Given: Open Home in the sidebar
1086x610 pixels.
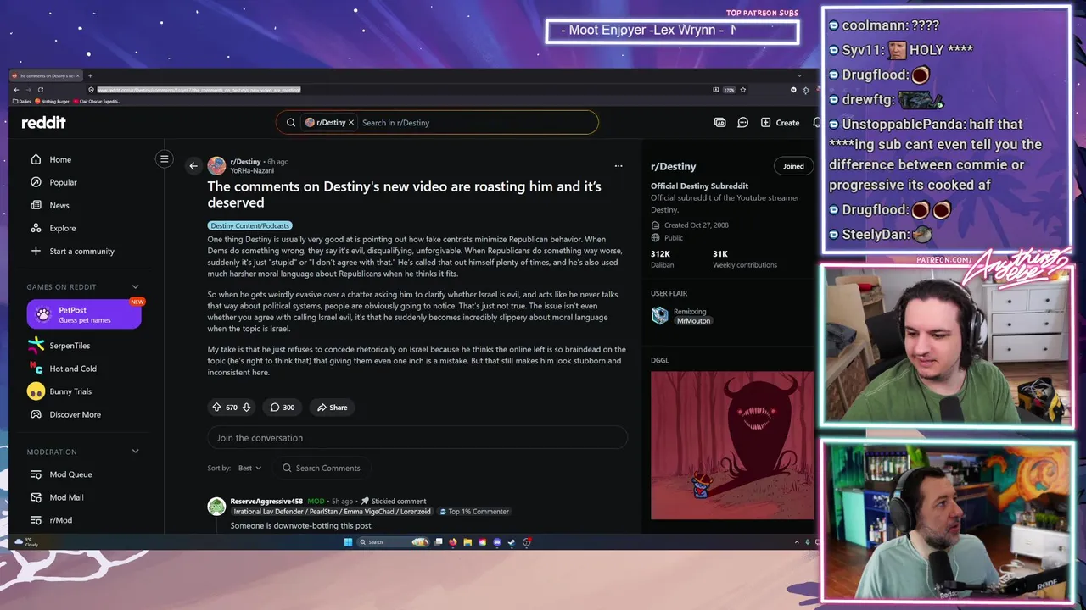Looking at the screenshot, I should click(x=51, y=159).
